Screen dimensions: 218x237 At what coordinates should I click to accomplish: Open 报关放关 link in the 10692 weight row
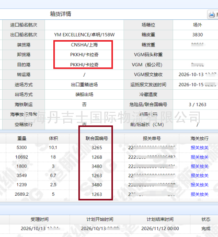[x=200, y=157]
